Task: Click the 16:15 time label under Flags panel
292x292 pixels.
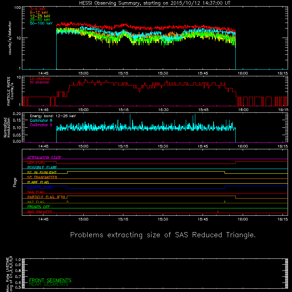Action: pos(283,219)
